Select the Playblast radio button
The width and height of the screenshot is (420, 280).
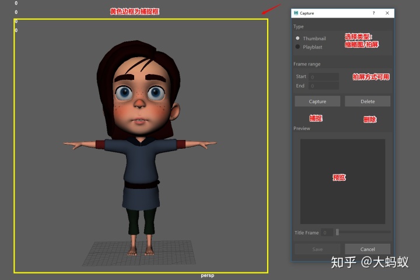pyautogui.click(x=297, y=47)
